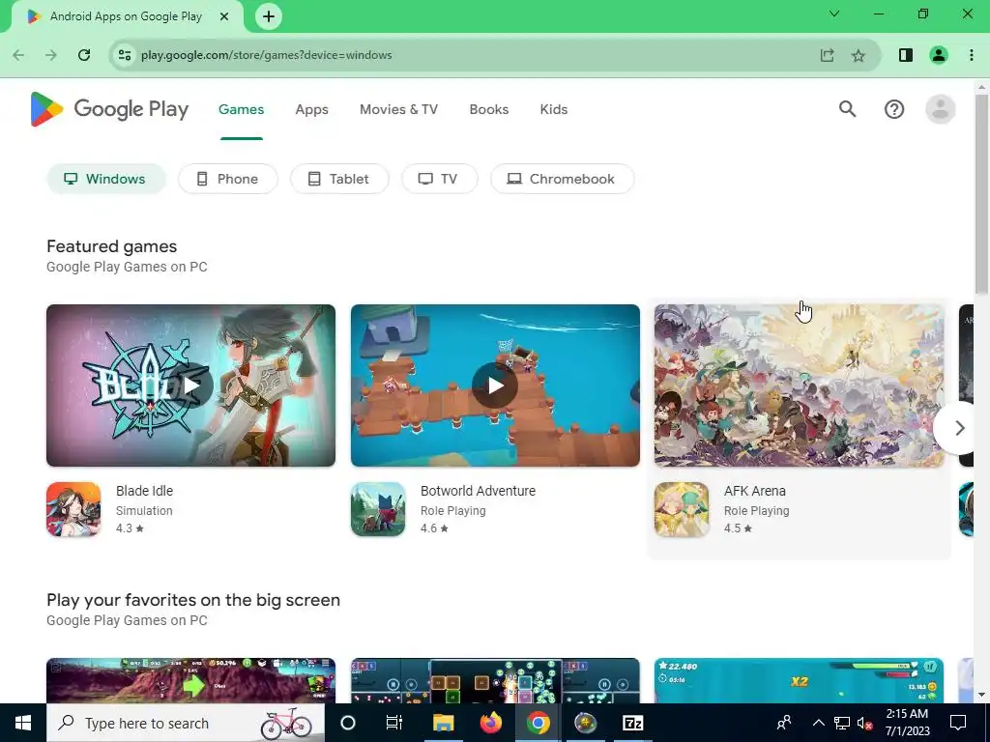Open the AFK Arena app icon
The image size is (990, 742).
(682, 509)
